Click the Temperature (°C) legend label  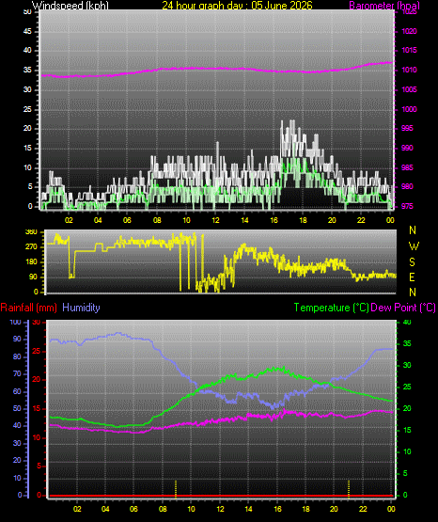point(331,308)
